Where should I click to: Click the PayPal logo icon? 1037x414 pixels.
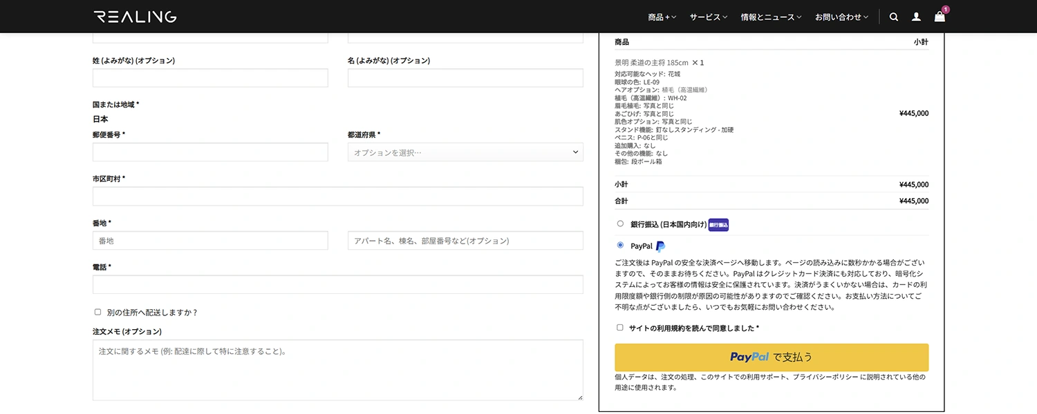point(660,246)
